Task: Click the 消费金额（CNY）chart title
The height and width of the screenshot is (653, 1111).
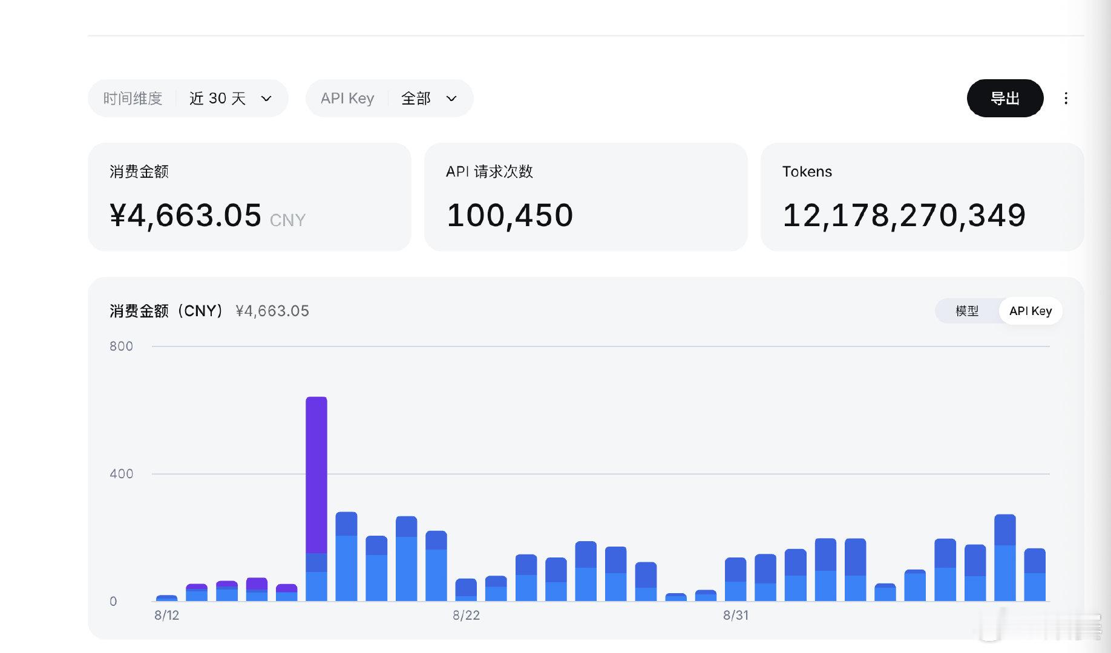Action: tap(168, 311)
